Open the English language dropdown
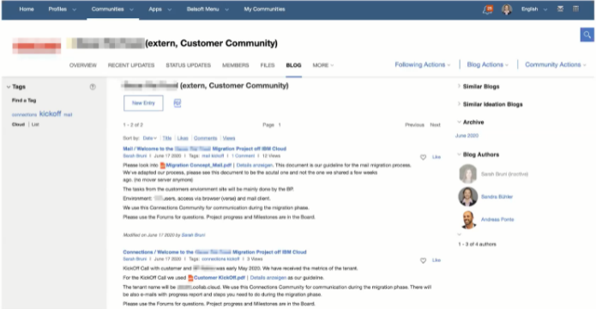Screen dimensions: 596x309 coord(534,9)
